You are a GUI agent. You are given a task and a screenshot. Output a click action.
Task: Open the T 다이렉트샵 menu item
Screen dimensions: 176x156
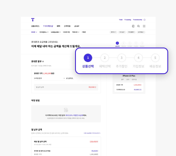(48, 26)
